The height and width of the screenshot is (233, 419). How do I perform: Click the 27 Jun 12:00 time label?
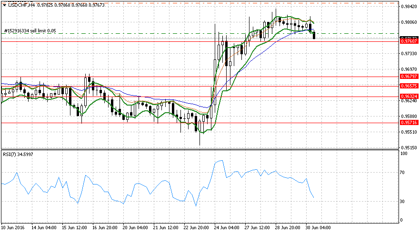[257, 228]
